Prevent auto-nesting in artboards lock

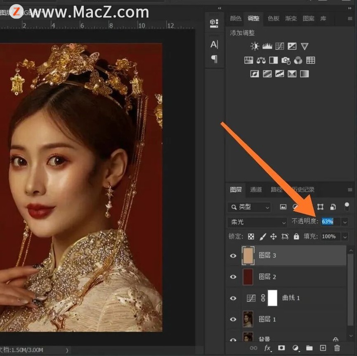coord(285,236)
